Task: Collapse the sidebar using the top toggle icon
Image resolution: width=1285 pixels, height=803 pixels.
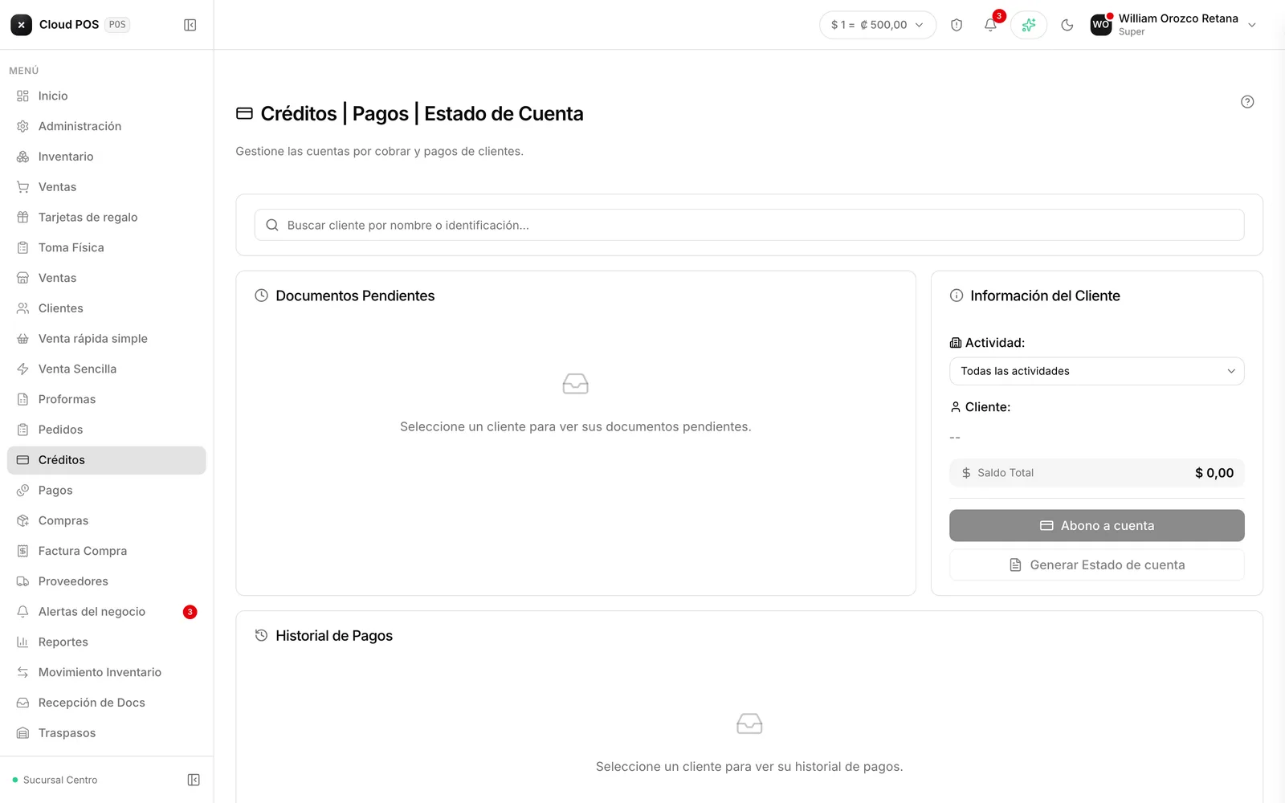Action: (x=190, y=25)
